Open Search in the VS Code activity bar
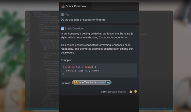 point(28,18)
